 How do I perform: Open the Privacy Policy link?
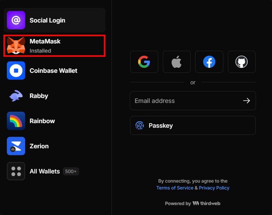click(214, 188)
